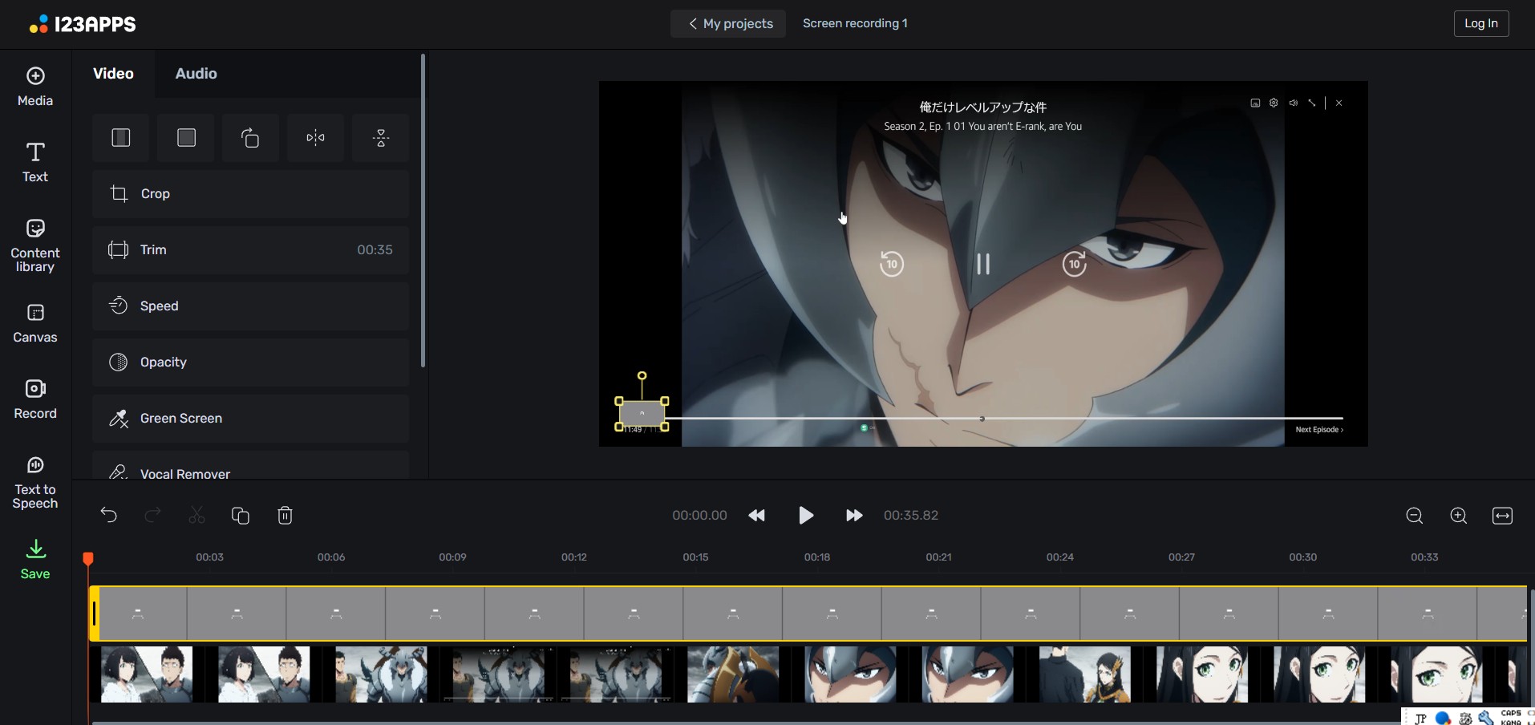Click the first video thumbnail in timeline track
The height and width of the screenshot is (725, 1535).
(x=147, y=674)
